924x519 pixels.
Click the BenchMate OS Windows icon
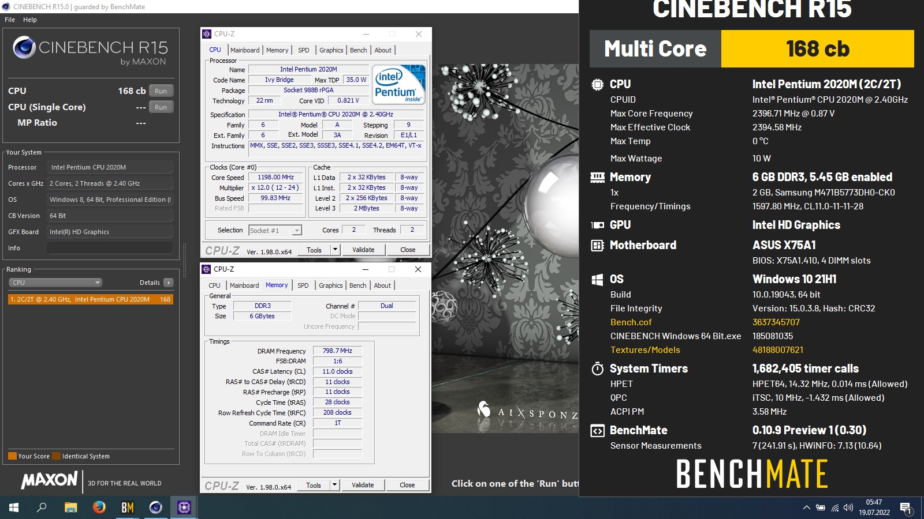[597, 280]
